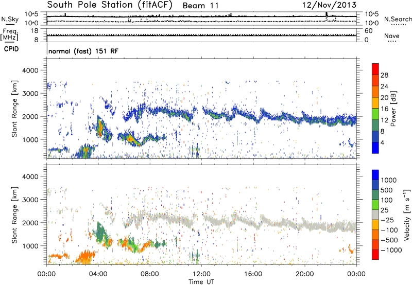Click the orange low-range echo in velocity panel
Viewport: 412px width, 285px height.
tap(86, 256)
